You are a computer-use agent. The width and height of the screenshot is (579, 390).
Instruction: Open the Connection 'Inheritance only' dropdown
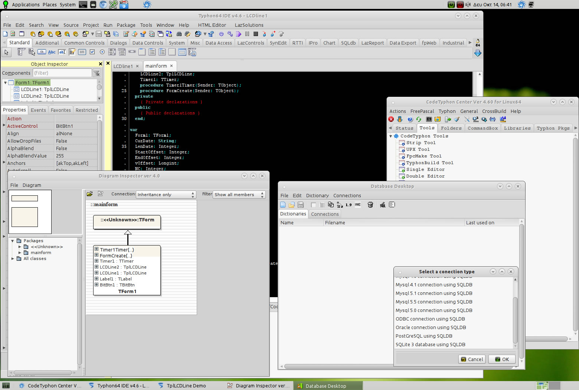(166, 195)
